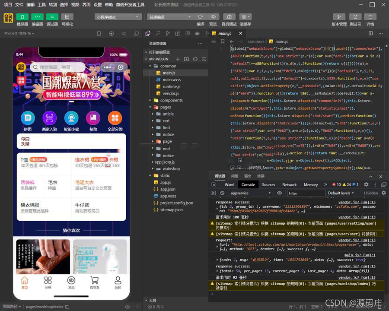Click the simulator record icon
The height and width of the screenshot is (311, 389).
coord(112,34)
